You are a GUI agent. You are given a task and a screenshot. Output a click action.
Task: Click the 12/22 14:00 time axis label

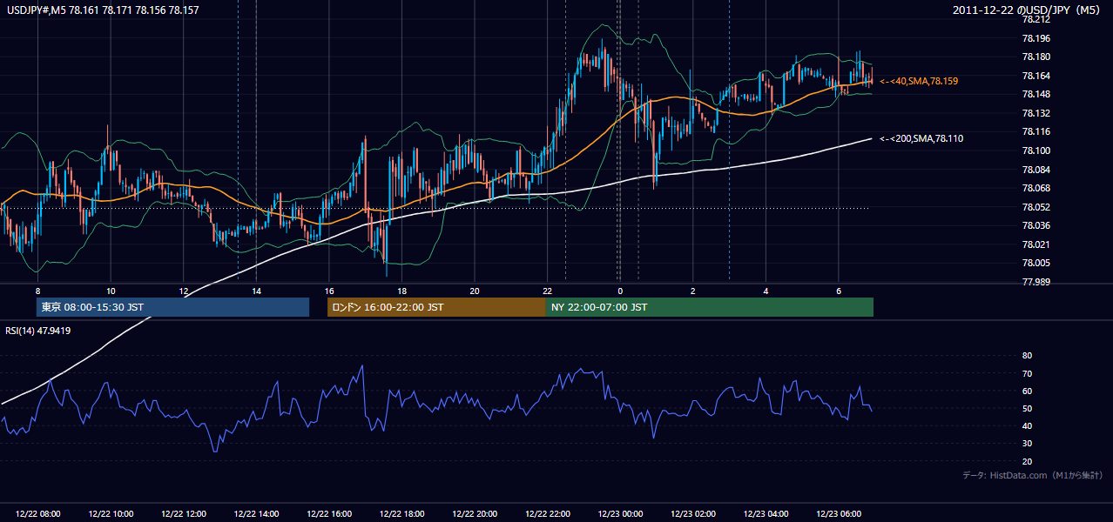(256, 514)
